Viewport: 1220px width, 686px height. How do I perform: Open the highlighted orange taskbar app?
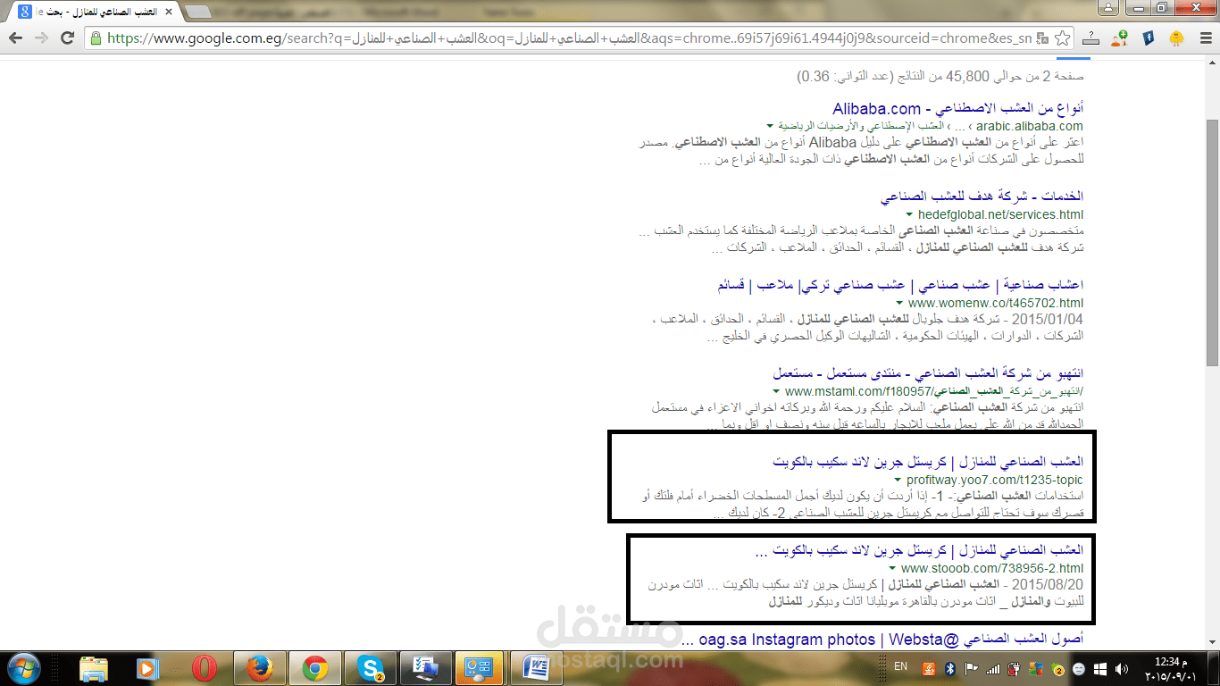480,667
